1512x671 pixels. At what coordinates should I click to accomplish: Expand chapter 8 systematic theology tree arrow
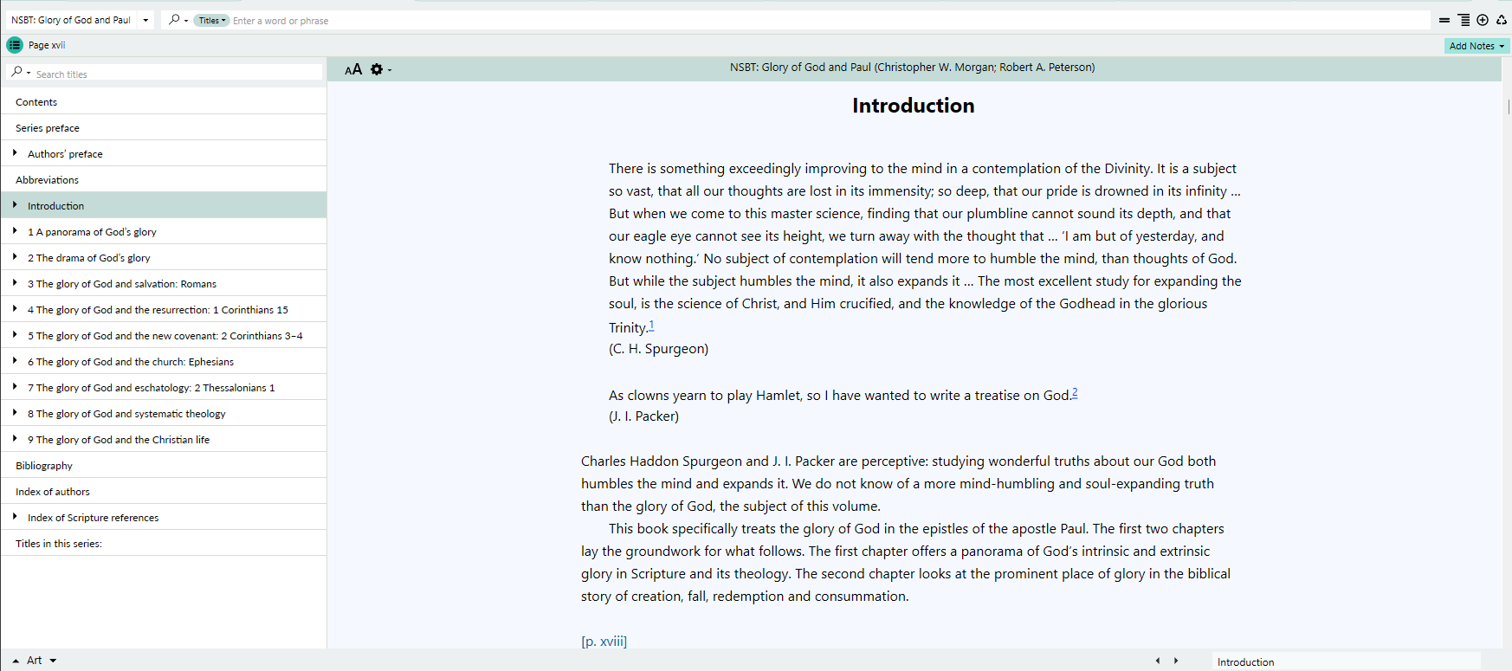[15, 413]
